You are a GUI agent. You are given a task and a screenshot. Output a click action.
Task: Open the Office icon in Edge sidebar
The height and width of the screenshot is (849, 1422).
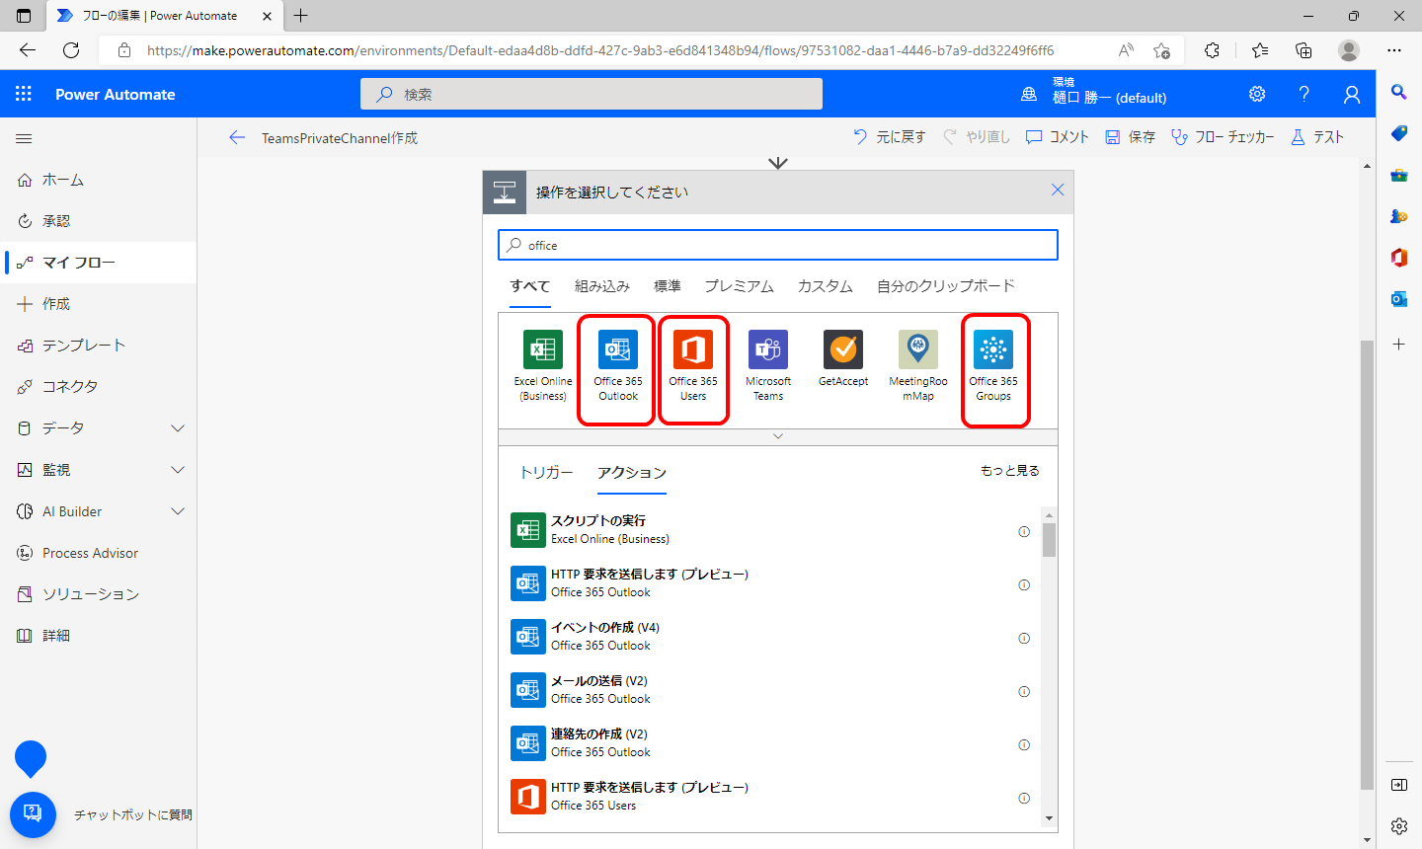click(x=1399, y=258)
